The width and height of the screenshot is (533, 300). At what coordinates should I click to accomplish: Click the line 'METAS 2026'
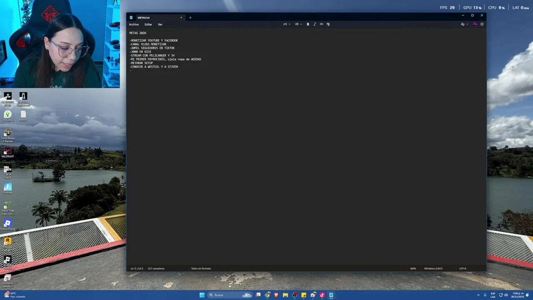[138, 33]
